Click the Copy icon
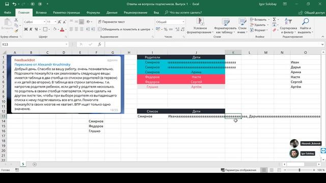326x183 pixels. click(16, 25)
